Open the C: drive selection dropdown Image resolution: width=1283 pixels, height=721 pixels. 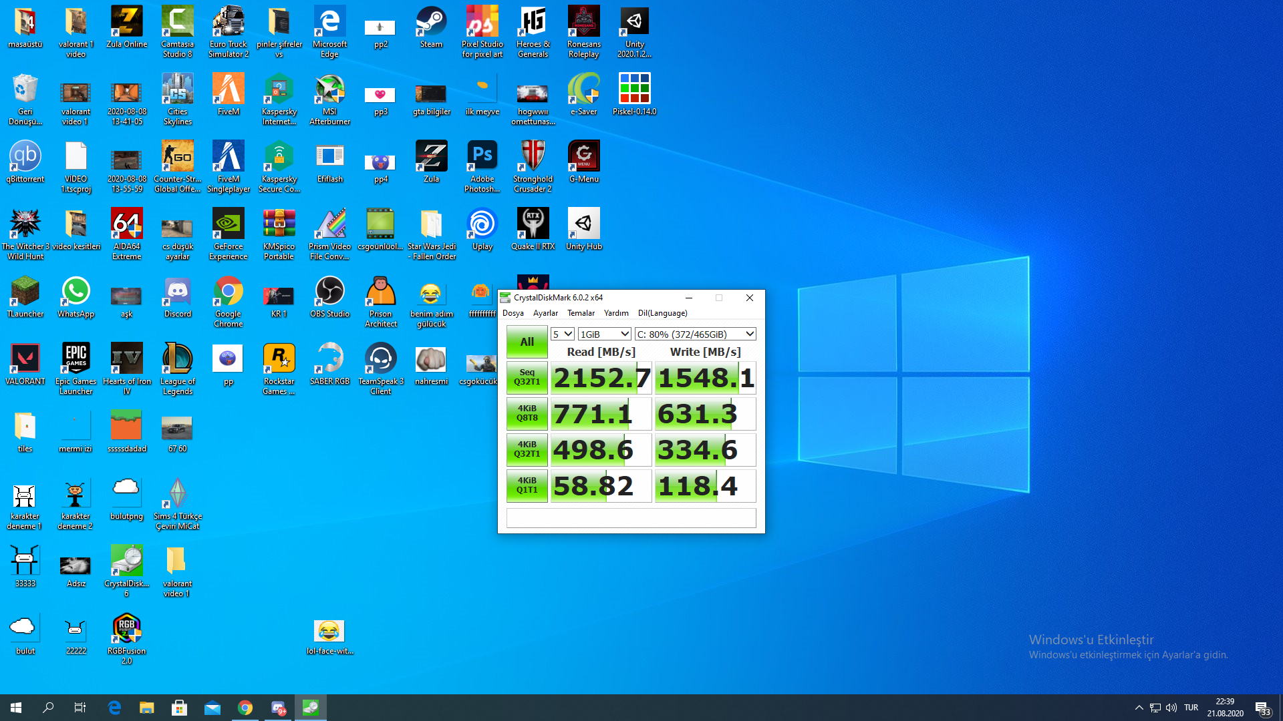695,334
